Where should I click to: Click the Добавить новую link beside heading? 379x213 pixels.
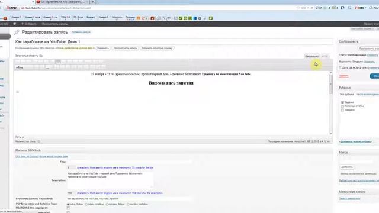(81, 32)
